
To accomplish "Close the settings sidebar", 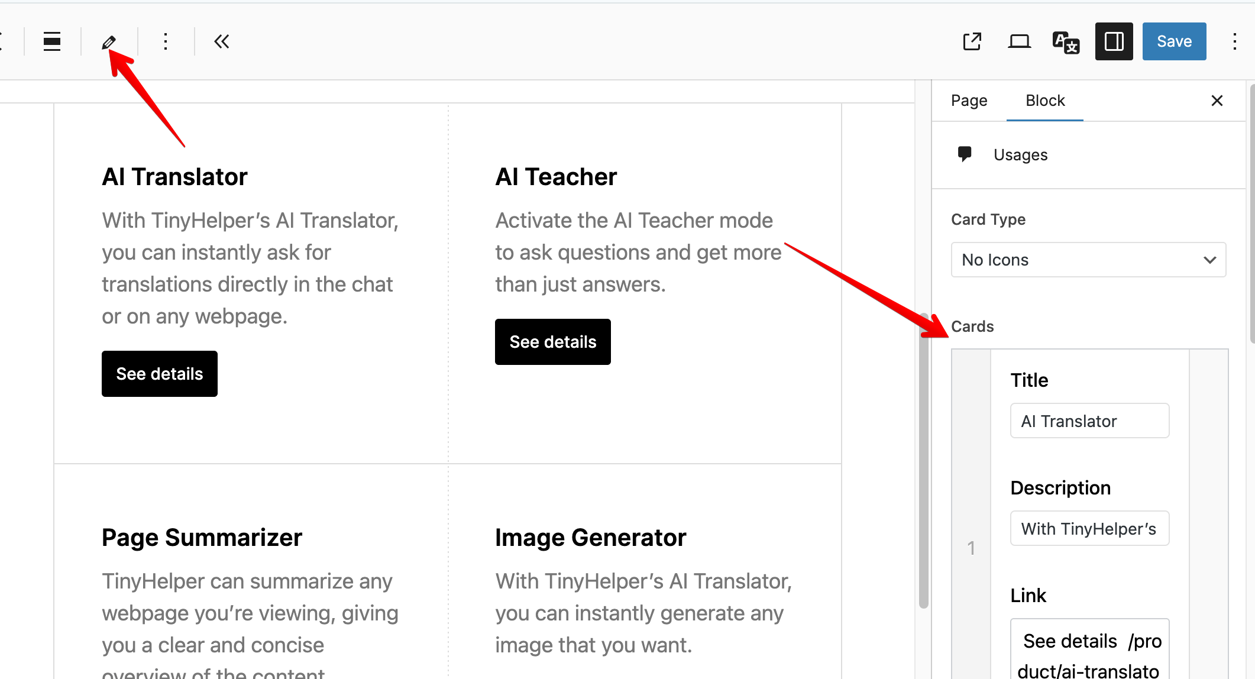I will coord(1217,101).
